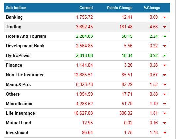
Task: Click green up arrow for Hotels And Tourism
Action: [x=165, y=36]
